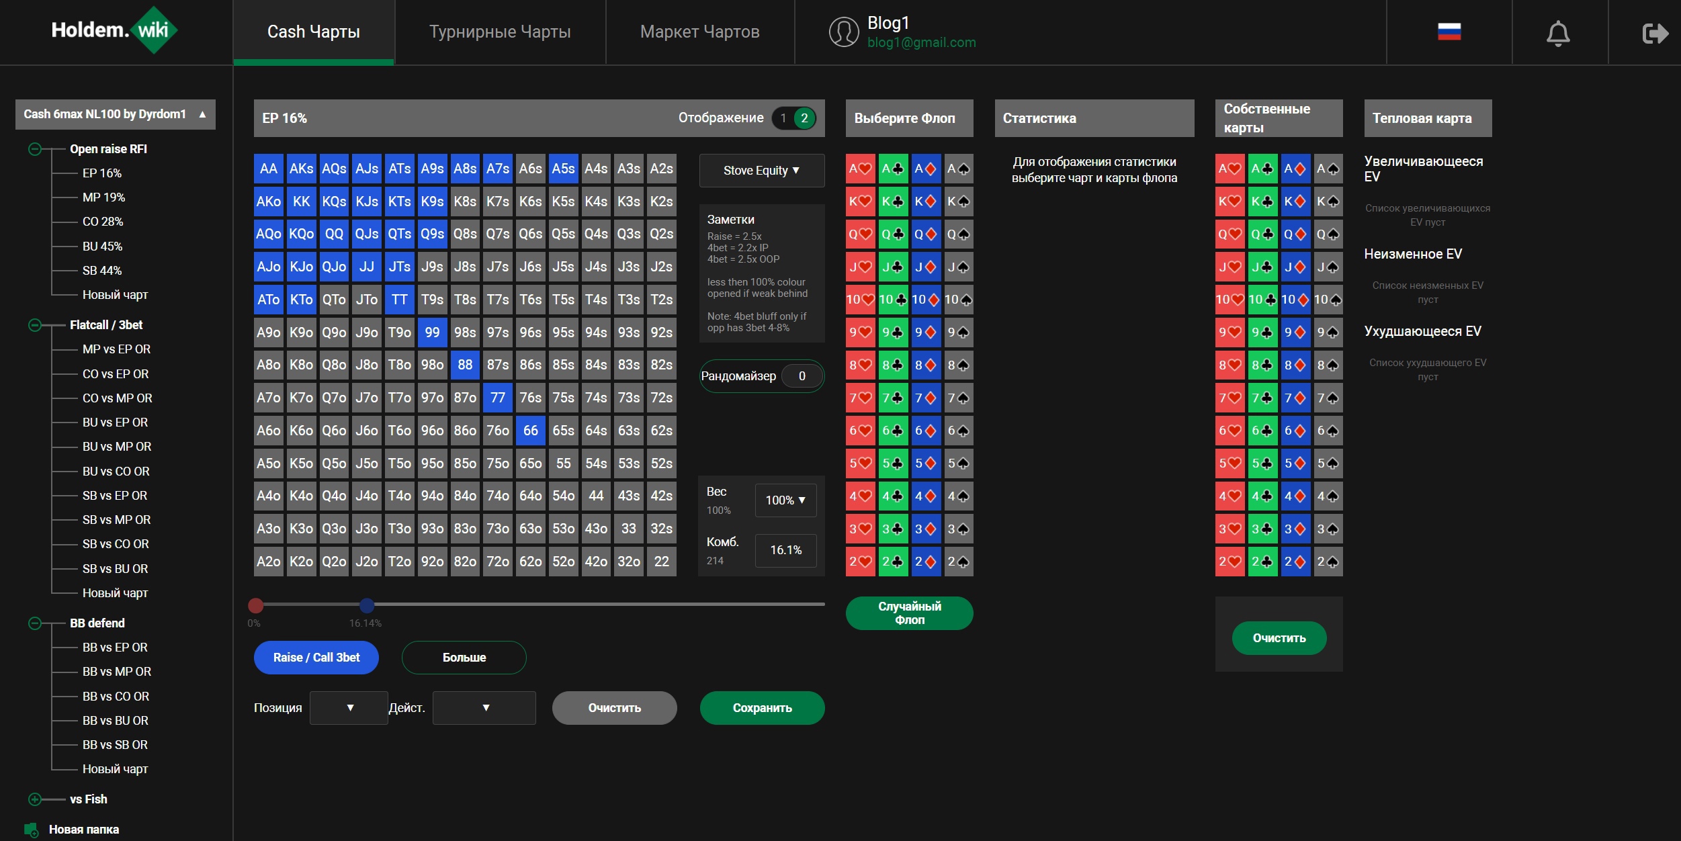Select 2 of spades in flop picker

click(x=959, y=562)
